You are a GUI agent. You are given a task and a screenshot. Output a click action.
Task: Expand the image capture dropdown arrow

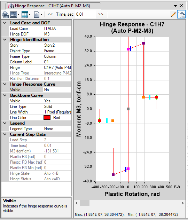click(x=18, y=15)
